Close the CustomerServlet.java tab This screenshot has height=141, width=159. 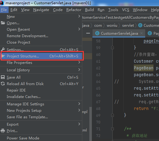[x=142, y=33]
